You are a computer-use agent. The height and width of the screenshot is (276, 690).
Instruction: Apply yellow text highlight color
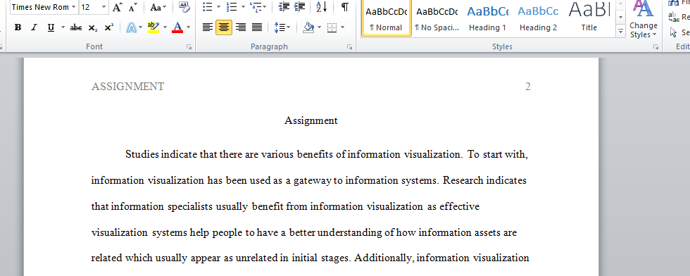point(153,27)
